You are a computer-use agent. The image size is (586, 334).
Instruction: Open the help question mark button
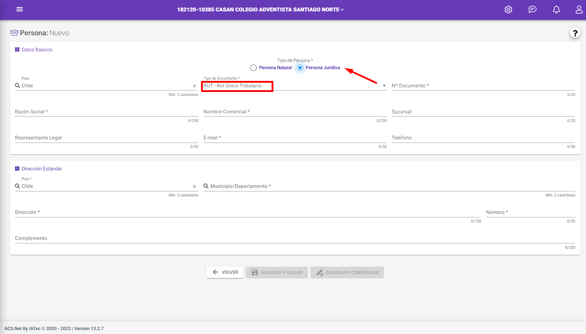tap(575, 33)
